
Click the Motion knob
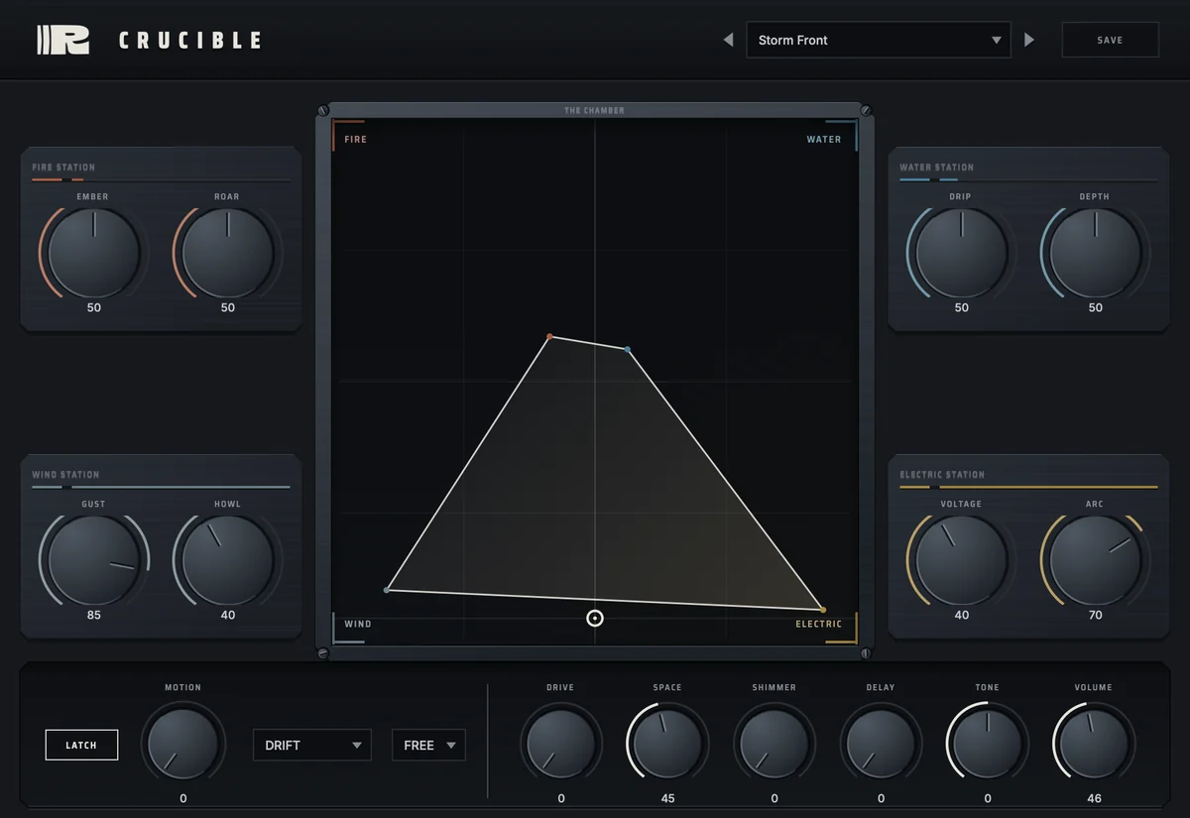[182, 745]
